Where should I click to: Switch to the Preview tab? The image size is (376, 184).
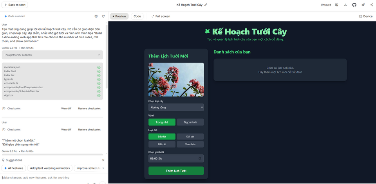pos(119,16)
